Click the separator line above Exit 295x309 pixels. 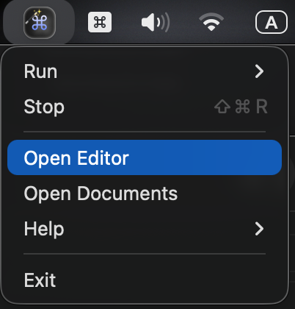click(145, 254)
